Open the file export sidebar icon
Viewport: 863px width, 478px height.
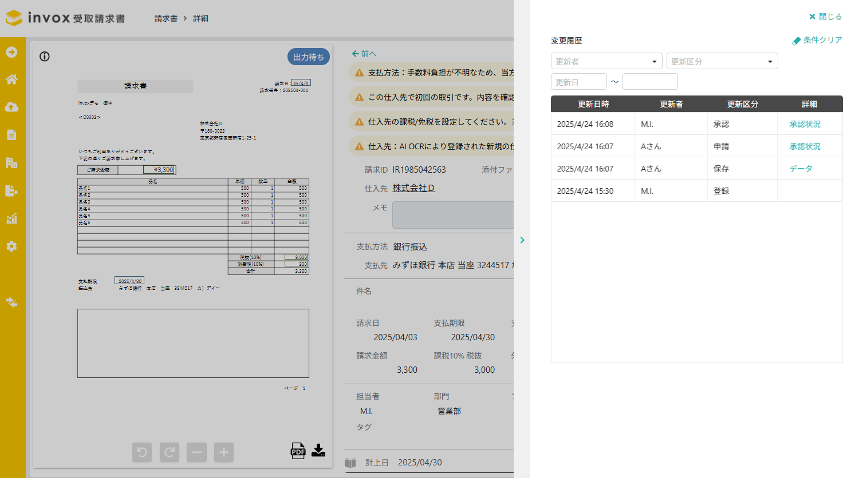[x=11, y=190]
